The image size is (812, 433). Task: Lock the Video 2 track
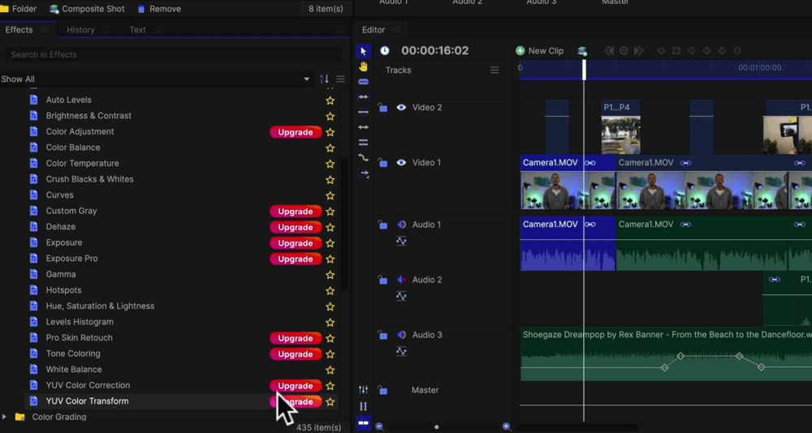pos(382,107)
